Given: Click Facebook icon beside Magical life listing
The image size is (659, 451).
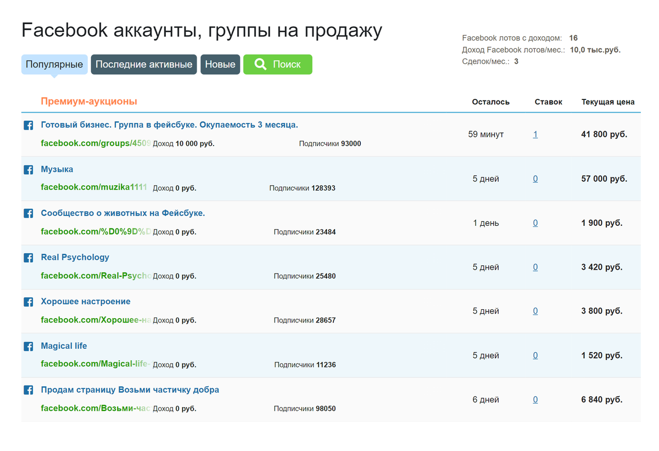Looking at the screenshot, I should 29,347.
